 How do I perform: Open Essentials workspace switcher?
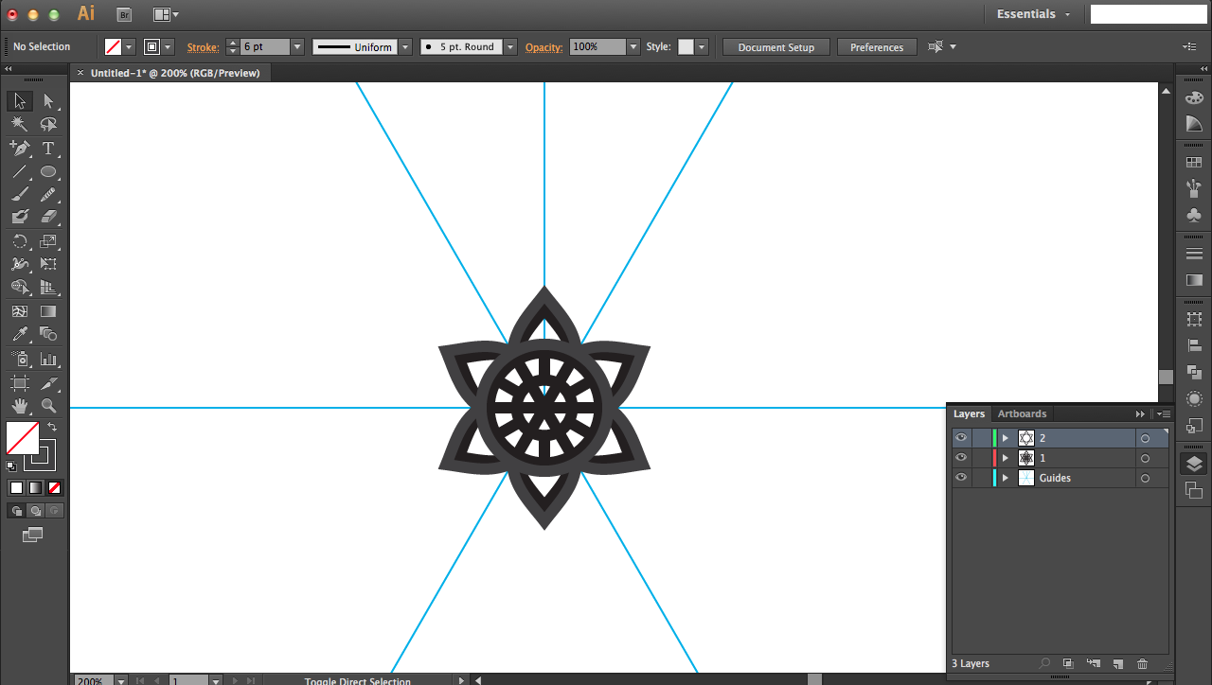[1033, 14]
